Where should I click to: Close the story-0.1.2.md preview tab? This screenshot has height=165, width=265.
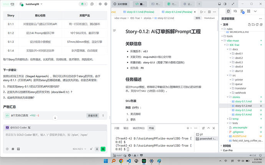[195, 12]
